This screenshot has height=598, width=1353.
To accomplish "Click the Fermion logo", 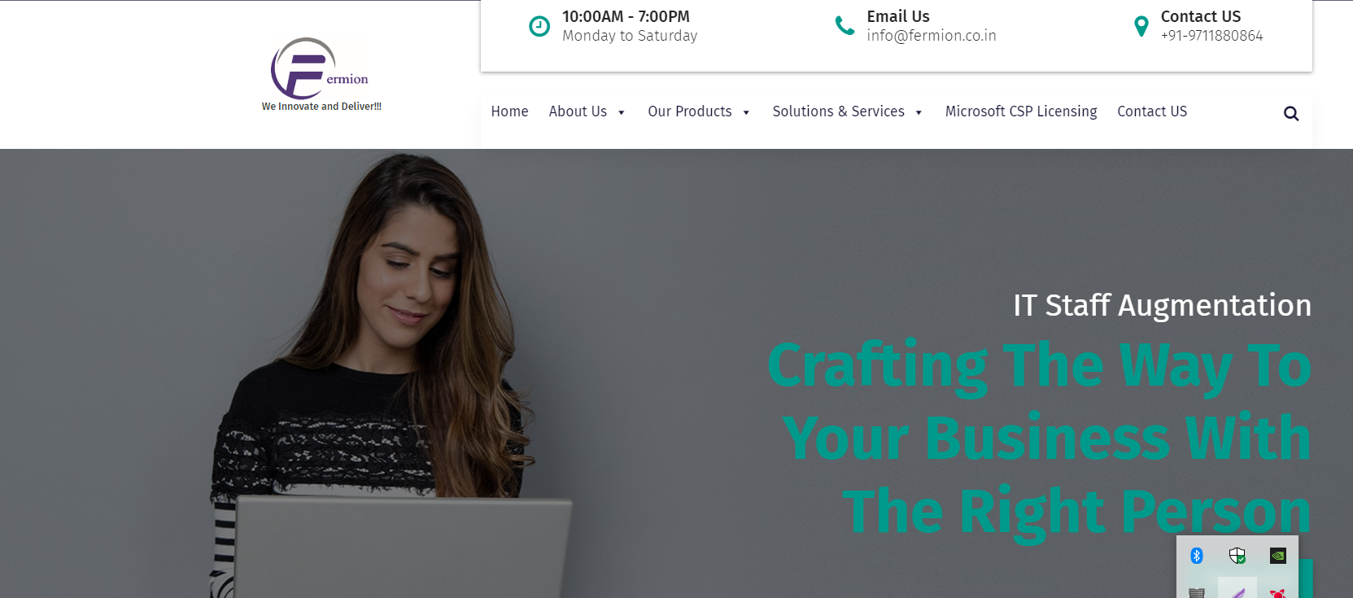I will pos(321,74).
